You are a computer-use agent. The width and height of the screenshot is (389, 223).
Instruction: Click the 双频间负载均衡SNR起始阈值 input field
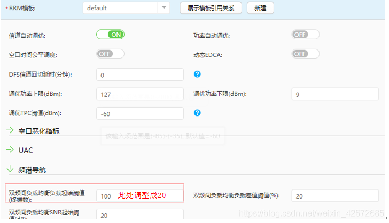pyautogui.click(x=140, y=214)
